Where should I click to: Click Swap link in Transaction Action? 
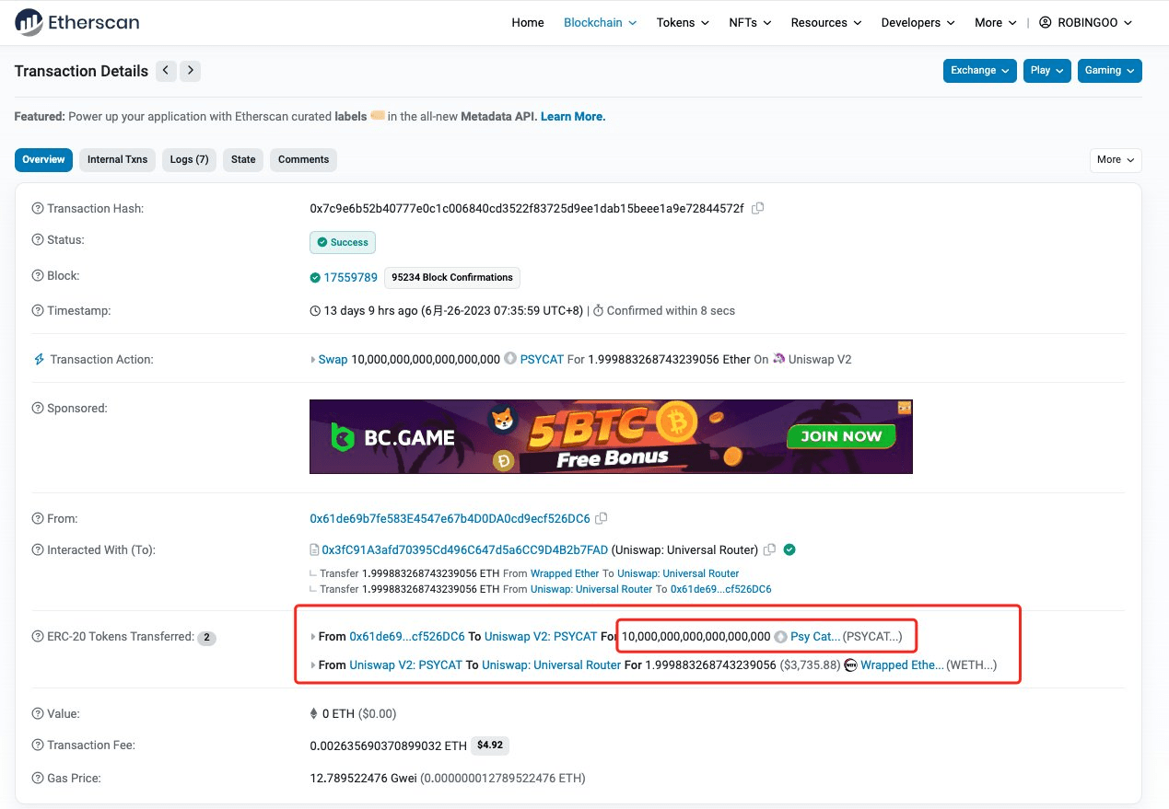pyautogui.click(x=333, y=360)
